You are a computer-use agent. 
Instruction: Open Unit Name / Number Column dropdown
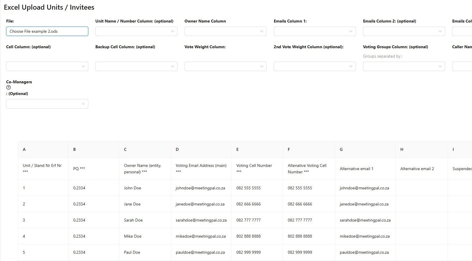click(x=136, y=31)
